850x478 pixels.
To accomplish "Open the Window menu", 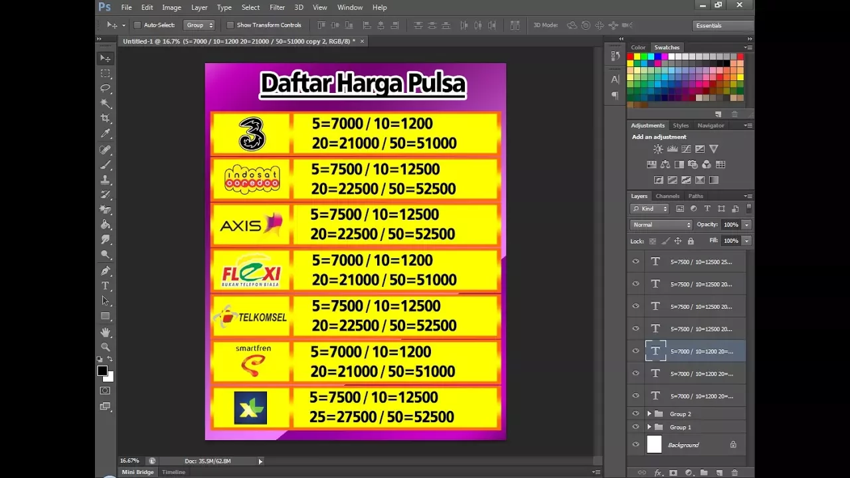I will click(350, 7).
